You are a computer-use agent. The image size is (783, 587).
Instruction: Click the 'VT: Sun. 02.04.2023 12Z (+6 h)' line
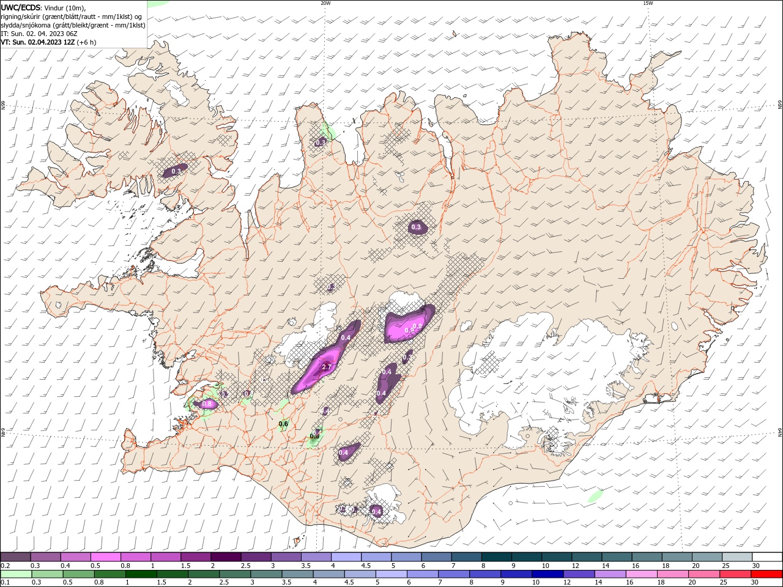tap(48, 42)
